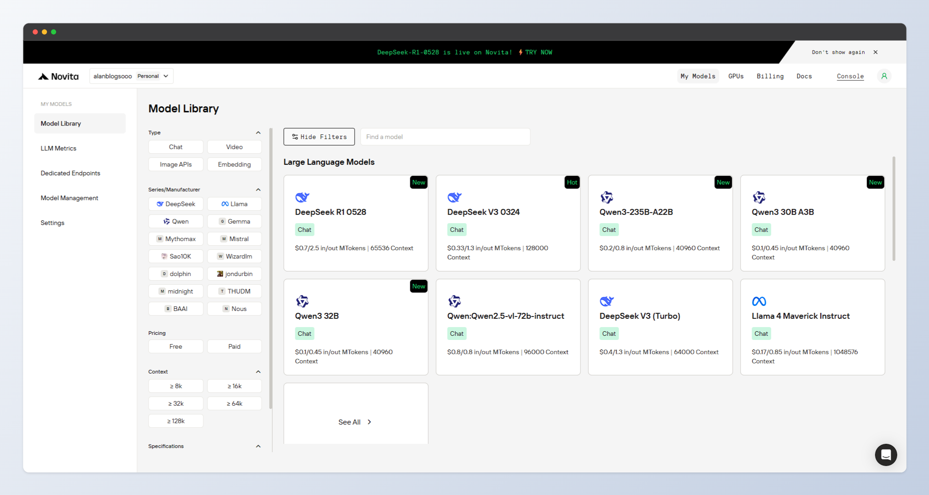This screenshot has width=929, height=495.
Task: Collapse the Type filter section
Action: 258,132
